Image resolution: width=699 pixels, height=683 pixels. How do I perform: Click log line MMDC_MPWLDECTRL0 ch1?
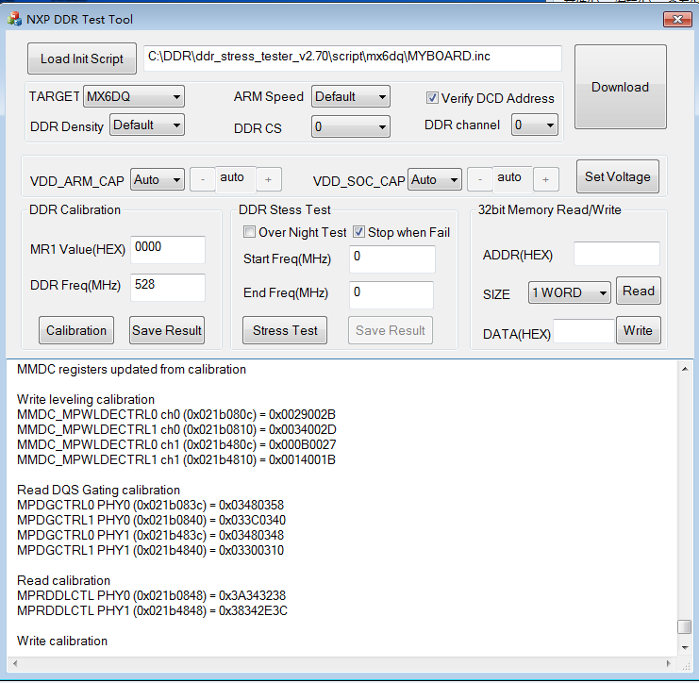tap(176, 445)
